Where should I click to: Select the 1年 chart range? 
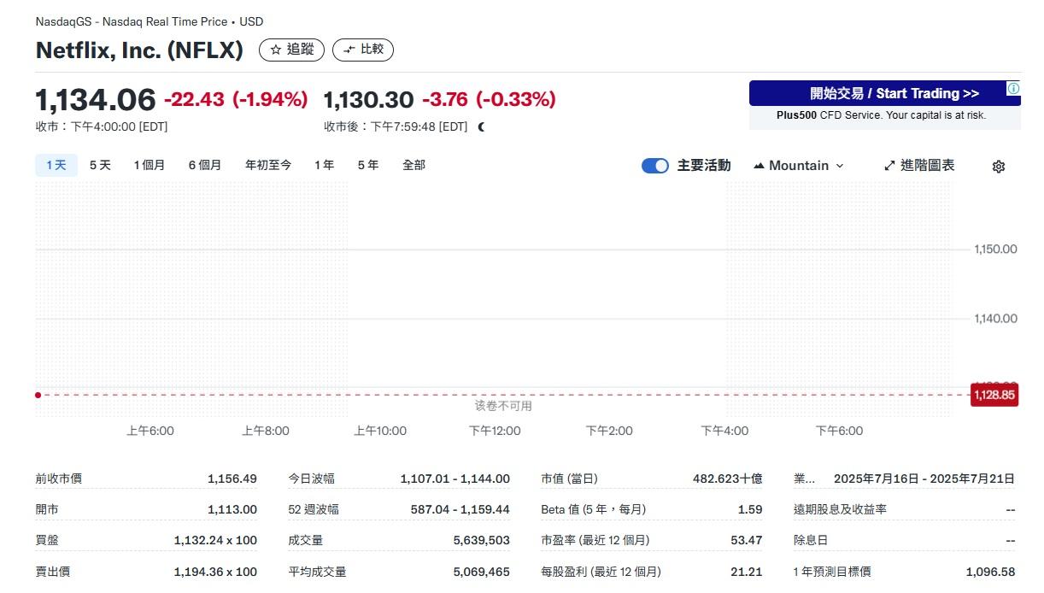[324, 165]
